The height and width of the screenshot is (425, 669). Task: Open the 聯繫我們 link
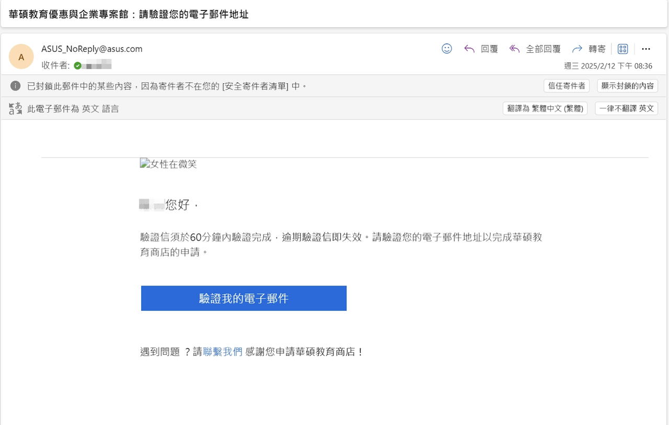click(x=223, y=352)
